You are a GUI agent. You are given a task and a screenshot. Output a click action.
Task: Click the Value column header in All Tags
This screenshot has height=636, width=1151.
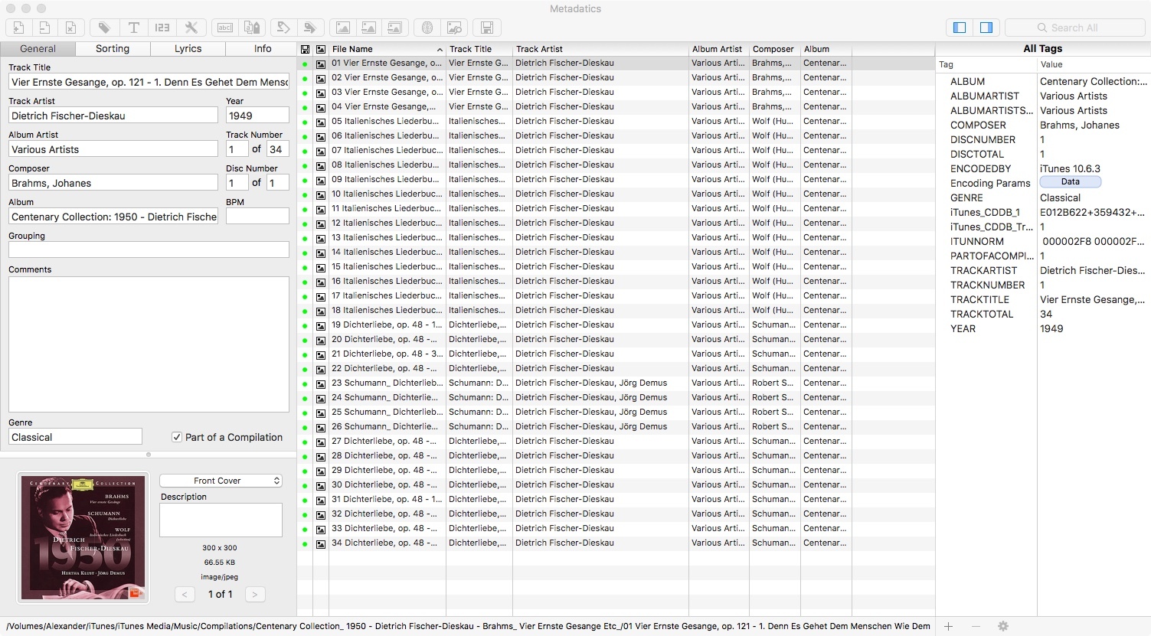tap(1094, 64)
